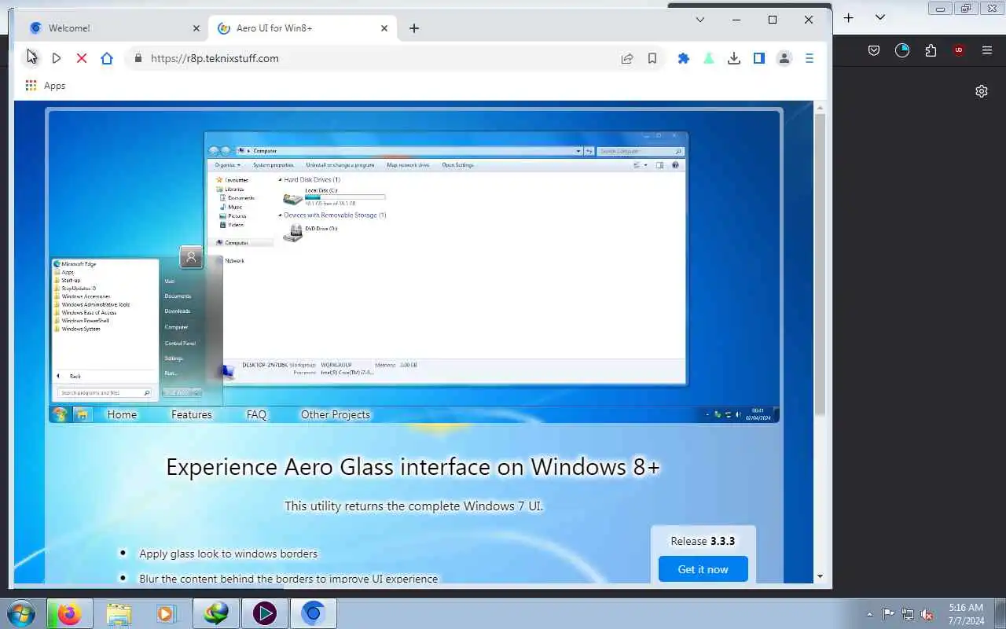The image size is (1006, 629).
Task: Show hidden system tray icons
Action: [869, 614]
